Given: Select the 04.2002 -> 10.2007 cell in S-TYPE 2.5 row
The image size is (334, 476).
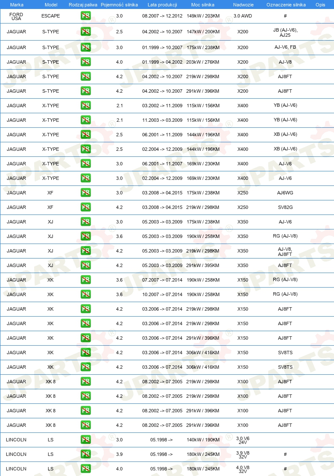Looking at the screenshot, I should click(162, 32).
